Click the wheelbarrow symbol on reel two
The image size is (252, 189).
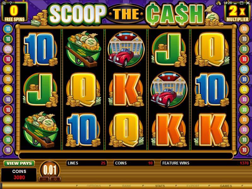tap(83, 49)
